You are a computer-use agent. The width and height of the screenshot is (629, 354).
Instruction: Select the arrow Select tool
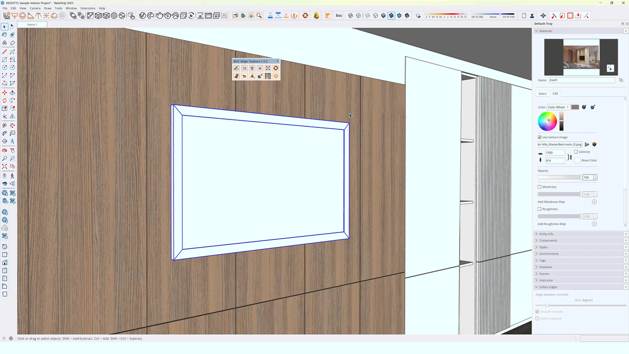(x=5, y=27)
